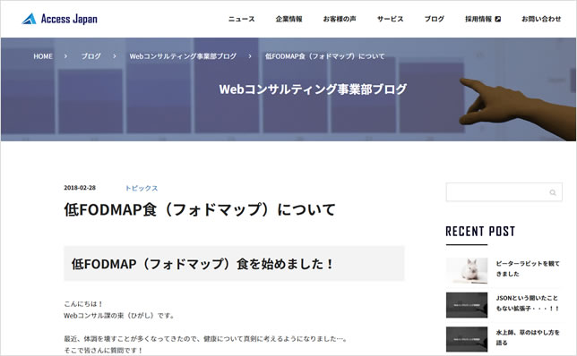This screenshot has width=577, height=356.
Task: Click the ブログ breadcrumb link
Action: click(90, 56)
